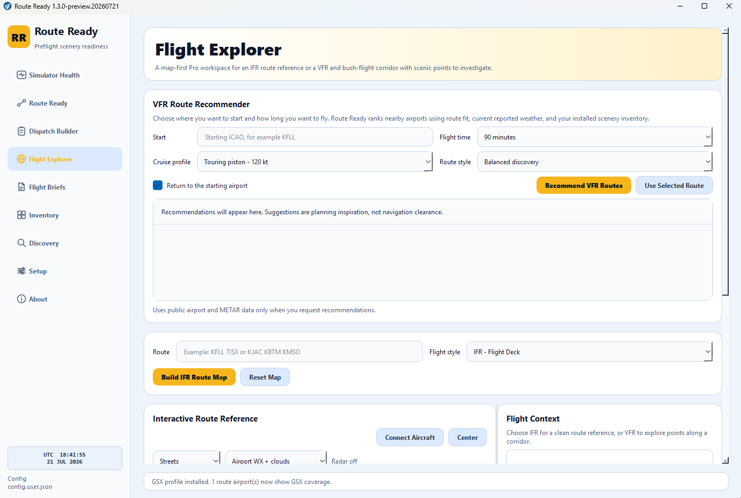This screenshot has height=498, width=741.
Task: Minimize the Route Ready window
Action: coord(680,6)
